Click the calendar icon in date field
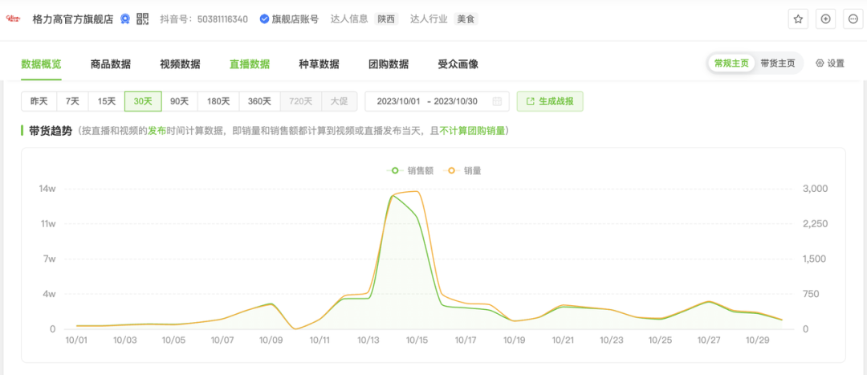The width and height of the screenshot is (867, 375). [497, 101]
